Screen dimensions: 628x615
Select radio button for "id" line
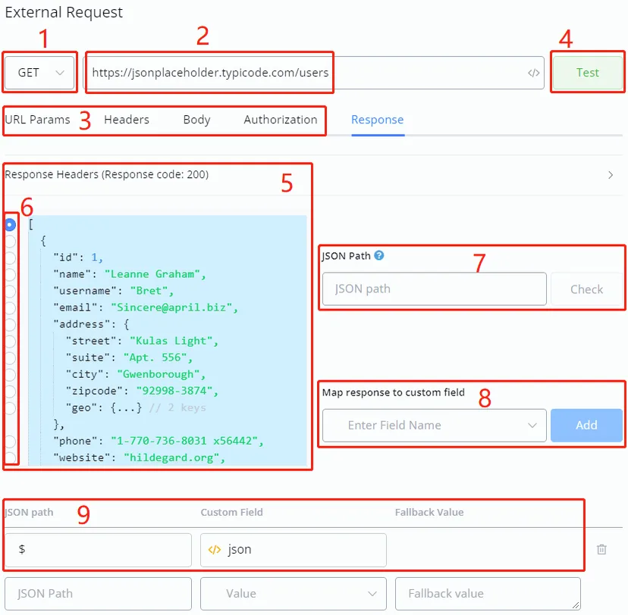10,258
